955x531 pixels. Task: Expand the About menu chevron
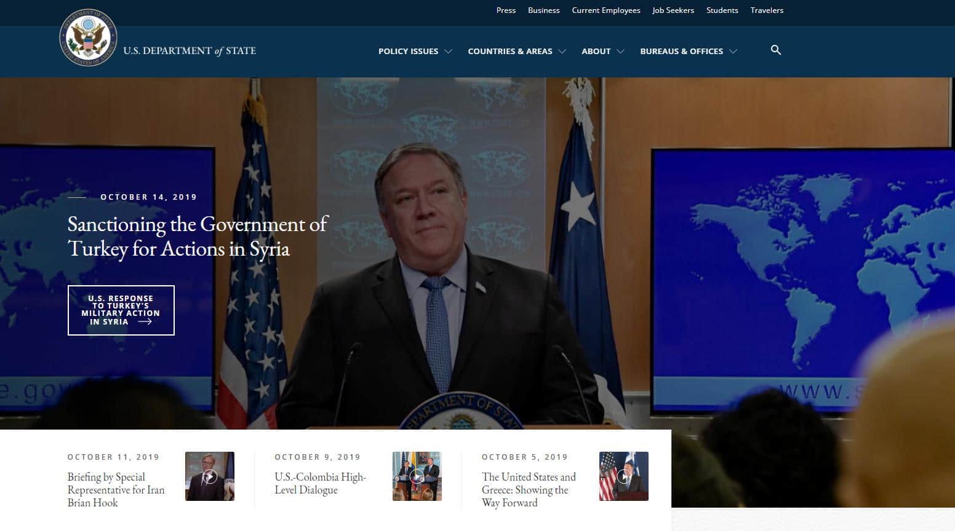coord(620,52)
